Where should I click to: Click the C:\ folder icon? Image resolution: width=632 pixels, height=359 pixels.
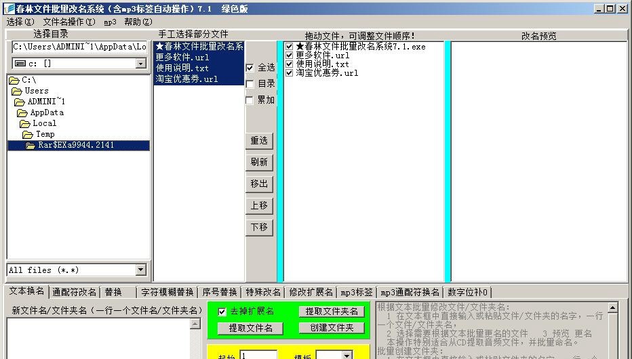point(14,80)
